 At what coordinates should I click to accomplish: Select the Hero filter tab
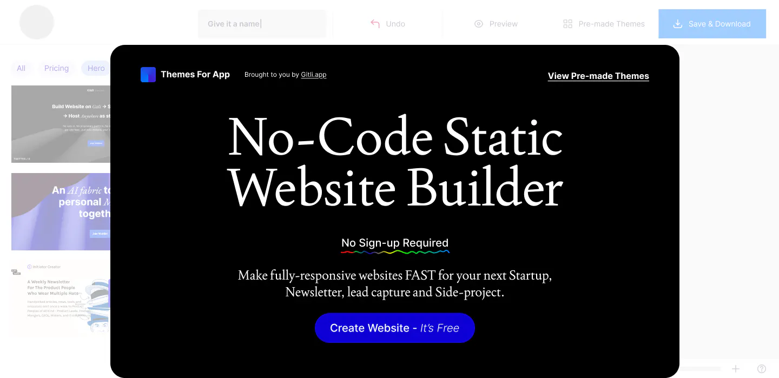coord(96,68)
